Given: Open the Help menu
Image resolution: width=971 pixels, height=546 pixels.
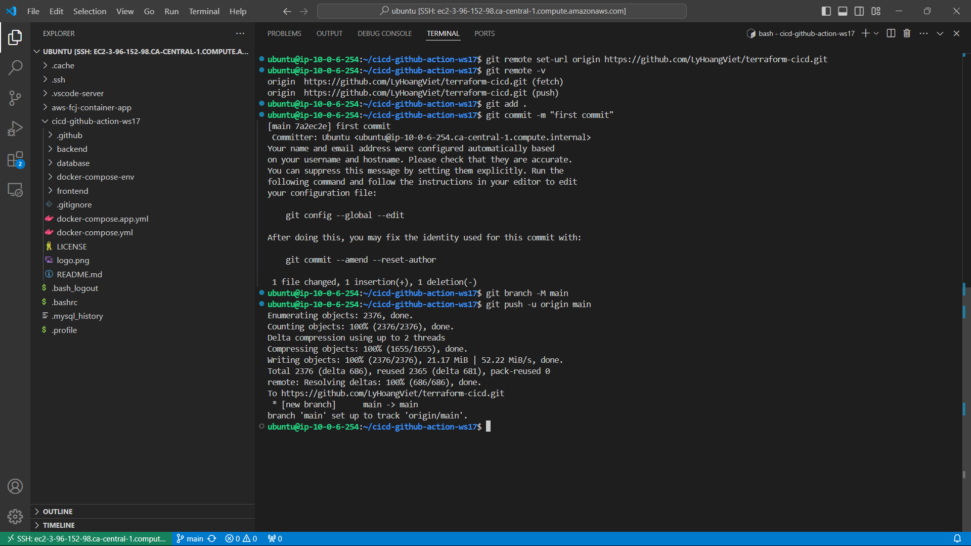Looking at the screenshot, I should 238,11.
